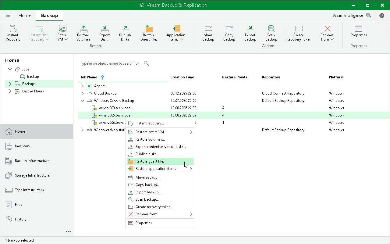The height and width of the screenshot is (244, 390).
Task: Open Tape Infrastructure view
Action: click(x=37, y=190)
